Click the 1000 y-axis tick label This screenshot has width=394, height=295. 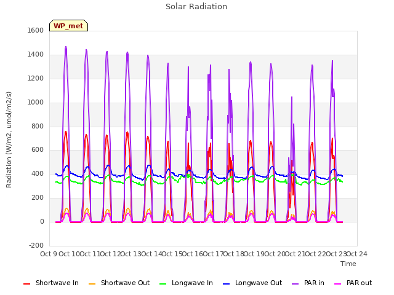pyautogui.click(x=36, y=102)
